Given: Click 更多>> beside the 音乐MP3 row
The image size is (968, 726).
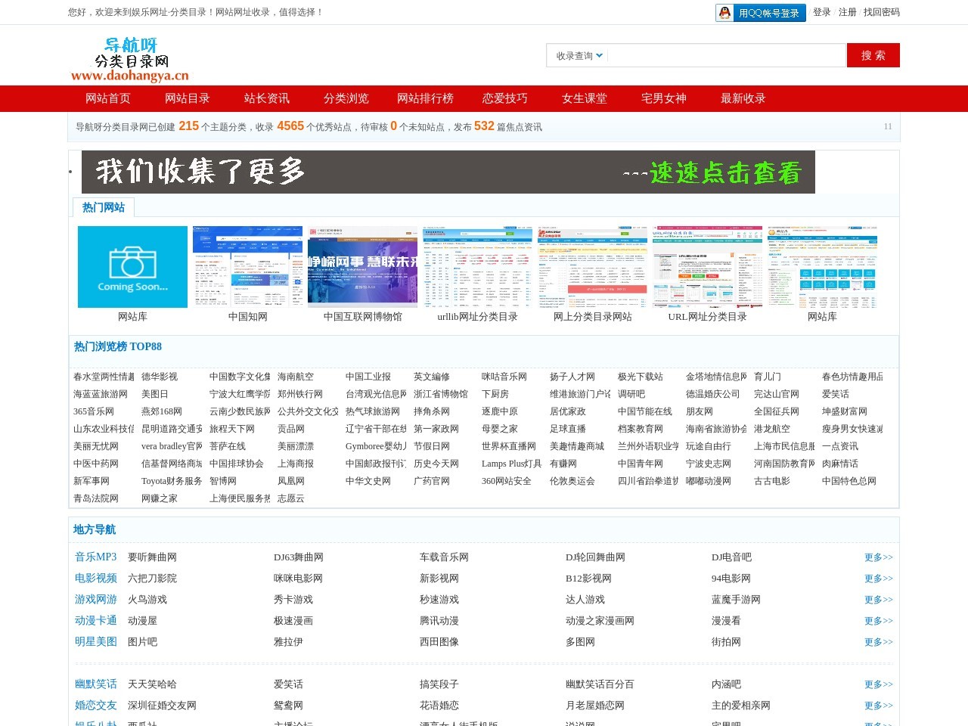Looking at the screenshot, I should coord(877,557).
